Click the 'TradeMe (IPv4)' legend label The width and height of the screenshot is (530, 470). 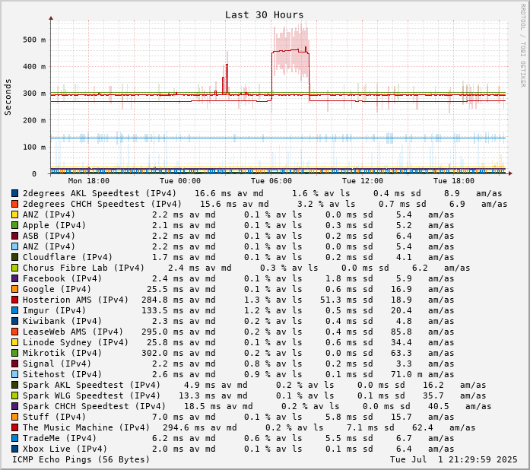pos(59,438)
